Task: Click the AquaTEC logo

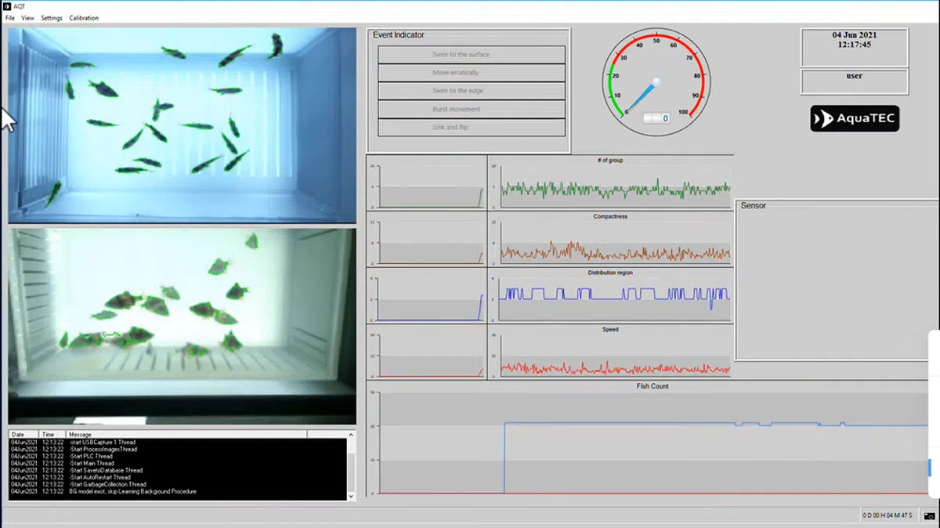Action: (855, 119)
